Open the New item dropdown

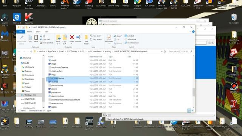pos(96,36)
